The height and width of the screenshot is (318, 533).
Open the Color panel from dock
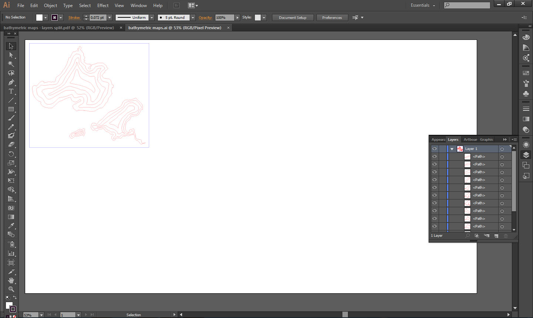(526, 37)
